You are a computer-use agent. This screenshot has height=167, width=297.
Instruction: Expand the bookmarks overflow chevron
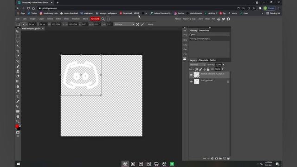[262, 13]
